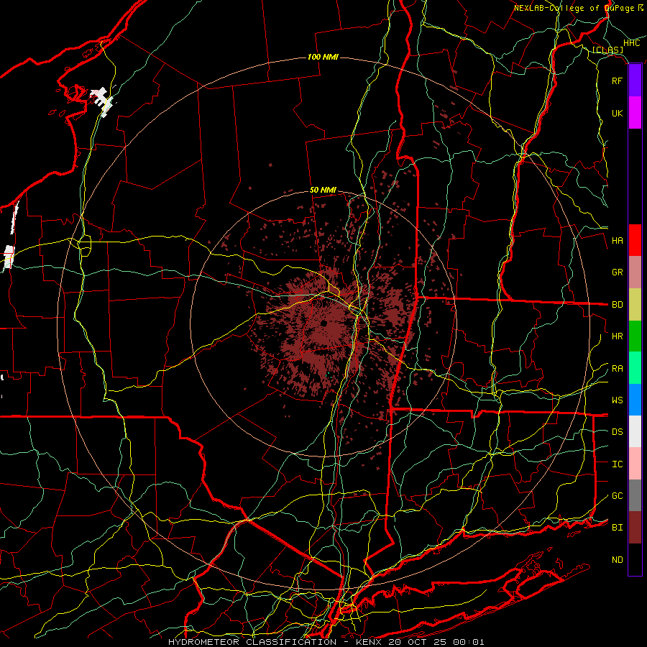Pick the HR green legend swatch
The width and height of the screenshot is (647, 647).
pos(635,336)
